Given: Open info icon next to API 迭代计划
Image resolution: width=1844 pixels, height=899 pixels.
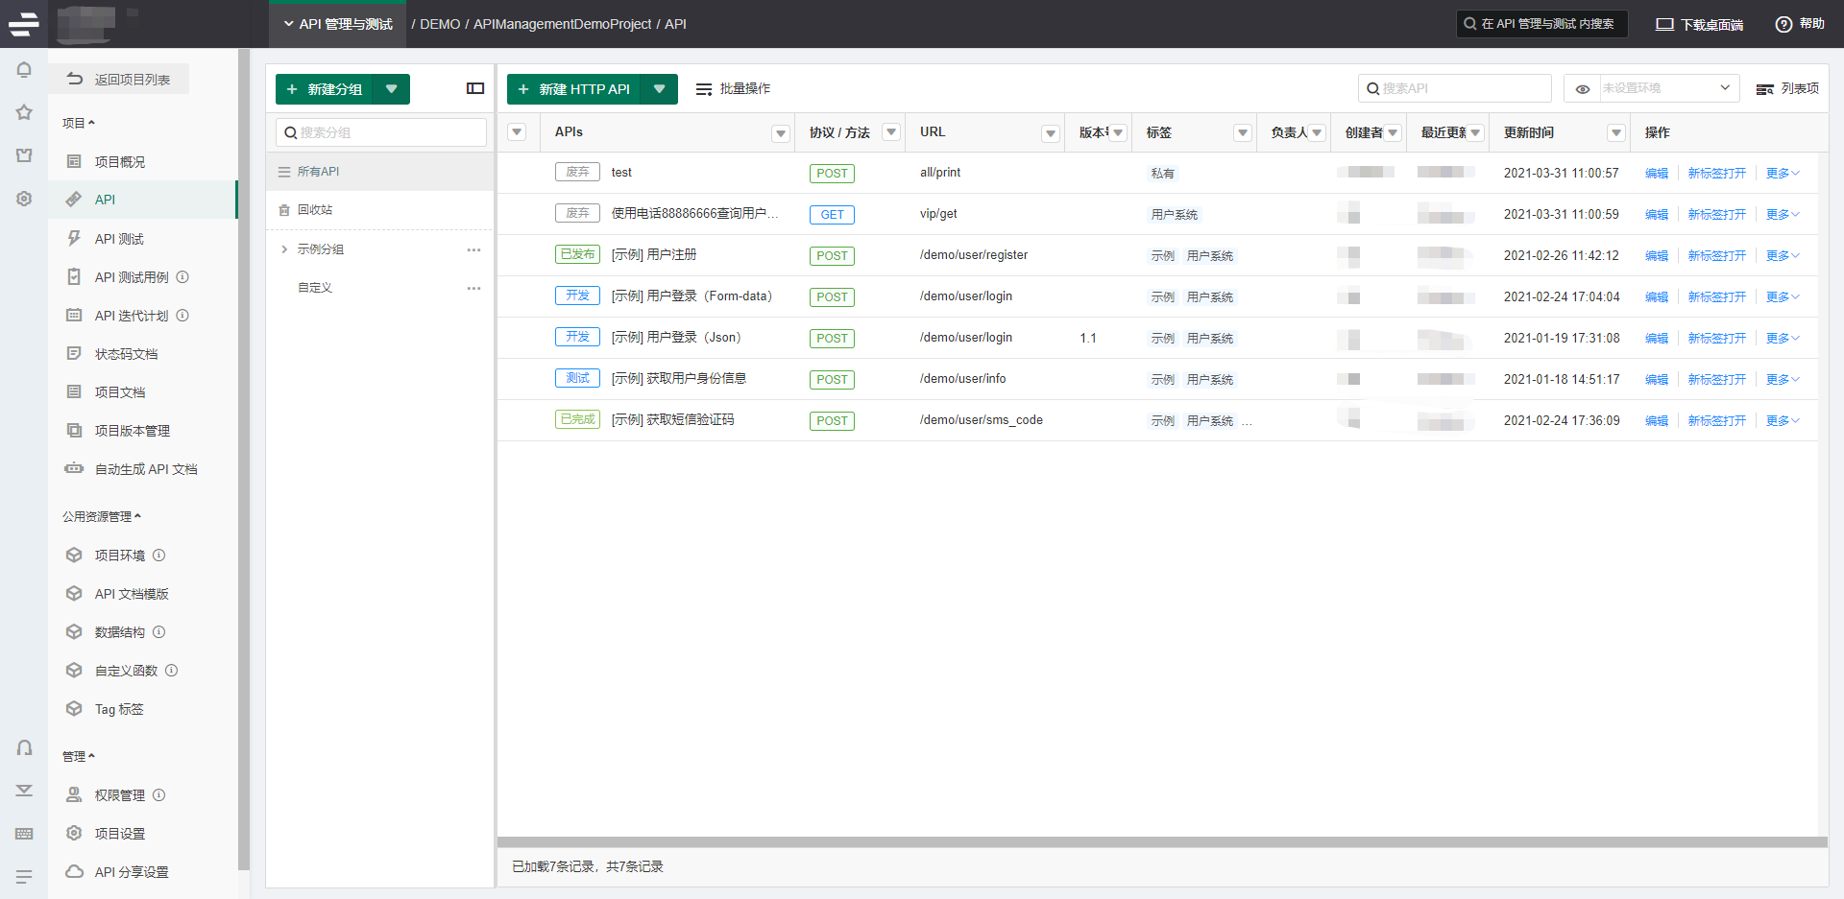Looking at the screenshot, I should click(x=182, y=315).
